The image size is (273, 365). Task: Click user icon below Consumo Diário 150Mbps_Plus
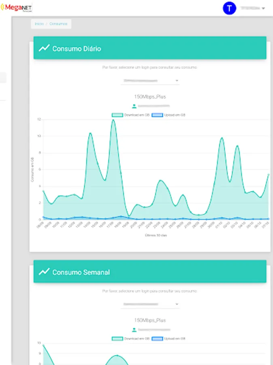134,106
